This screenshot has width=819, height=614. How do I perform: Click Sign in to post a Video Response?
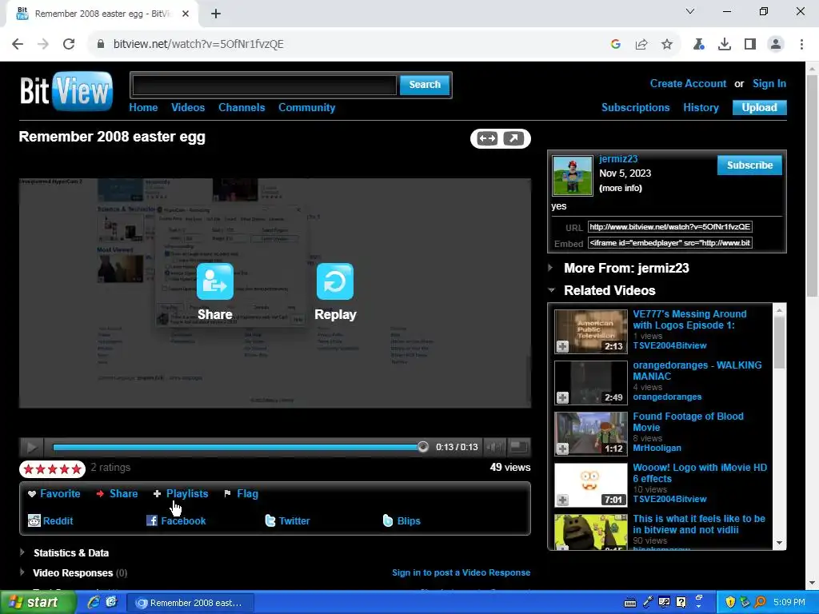tap(461, 572)
